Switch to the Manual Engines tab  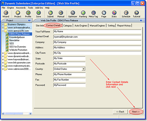97,26
